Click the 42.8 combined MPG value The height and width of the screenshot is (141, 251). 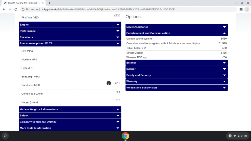[x=117, y=83]
